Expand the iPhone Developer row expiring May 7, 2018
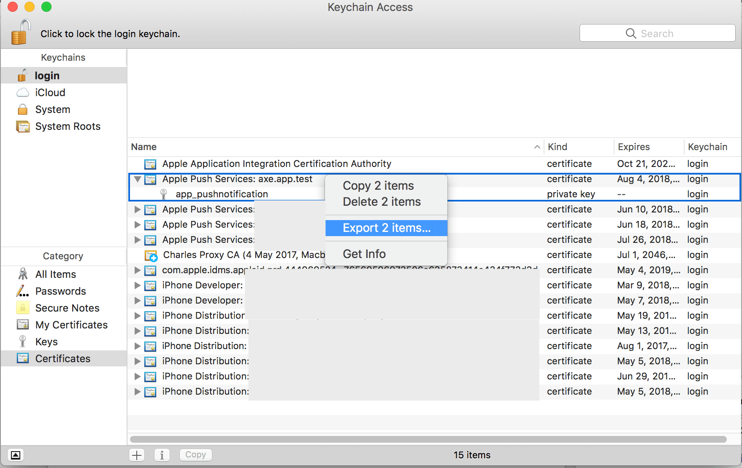Image resolution: width=742 pixels, height=468 pixels. point(137,301)
